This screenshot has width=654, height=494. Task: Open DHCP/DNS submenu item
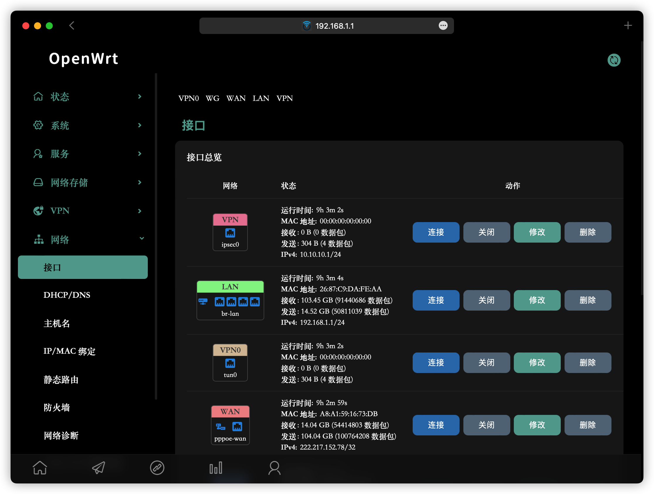click(x=67, y=295)
